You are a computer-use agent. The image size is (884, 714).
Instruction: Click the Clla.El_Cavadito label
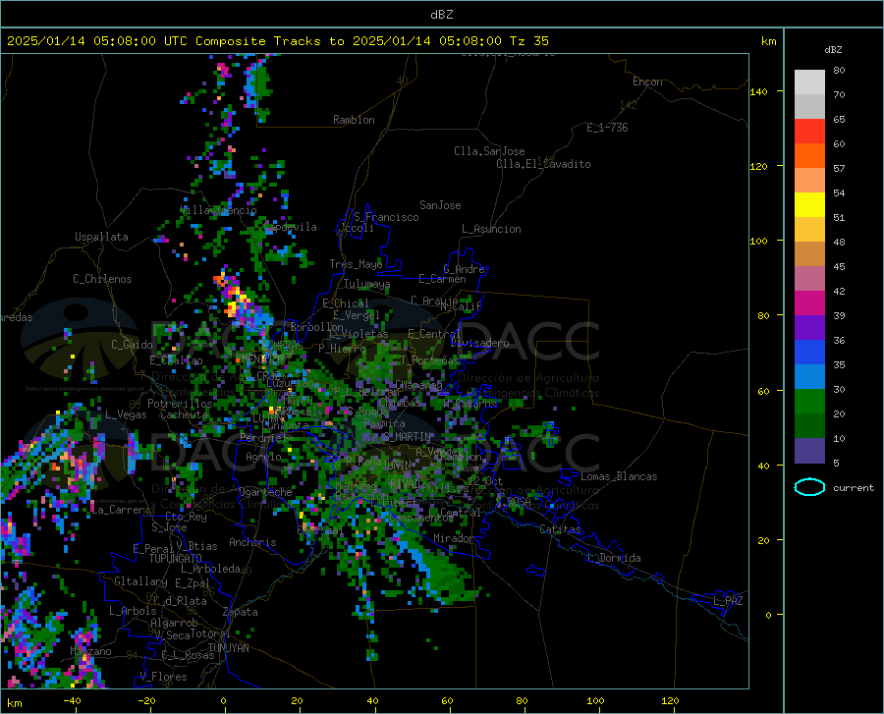543,164
